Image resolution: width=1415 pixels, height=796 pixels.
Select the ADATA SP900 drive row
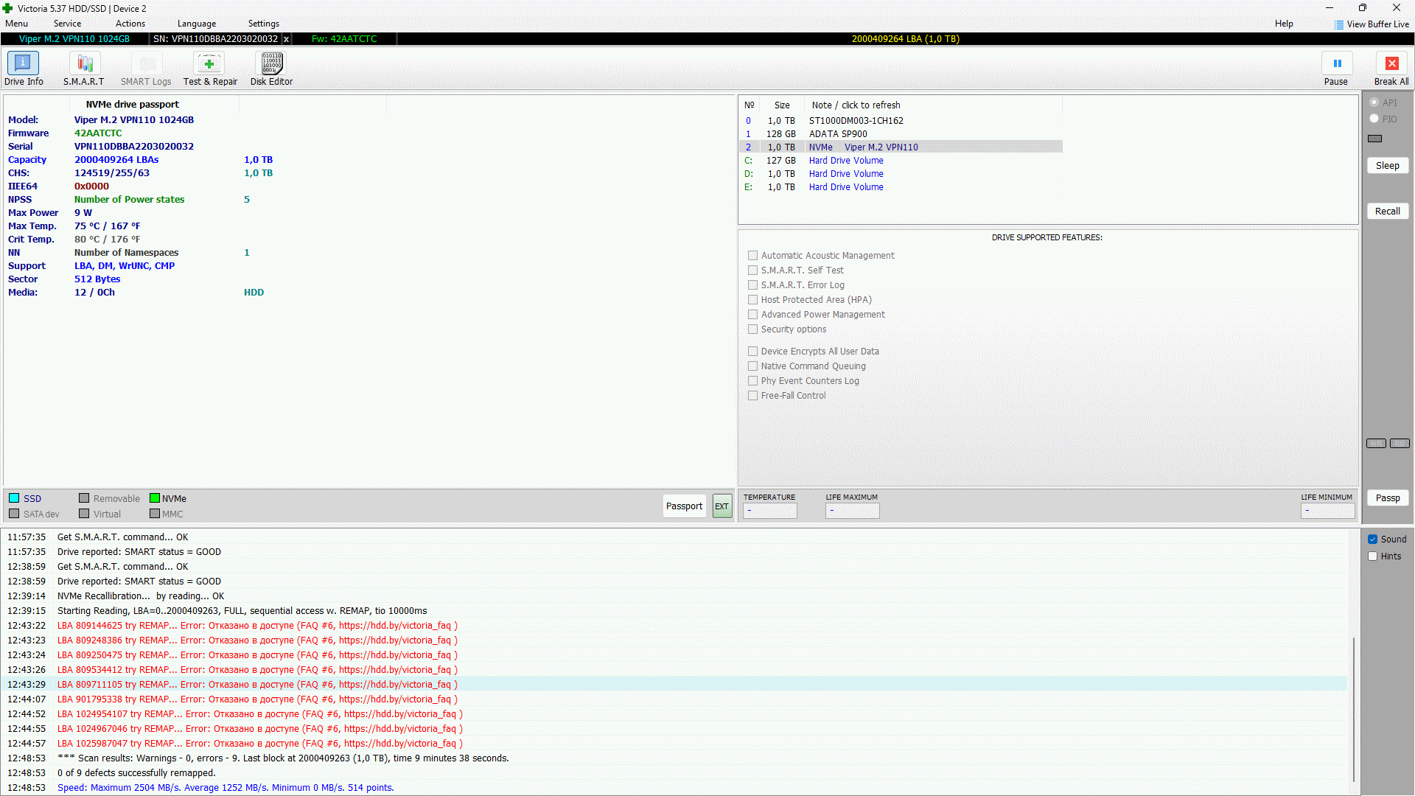click(x=838, y=134)
